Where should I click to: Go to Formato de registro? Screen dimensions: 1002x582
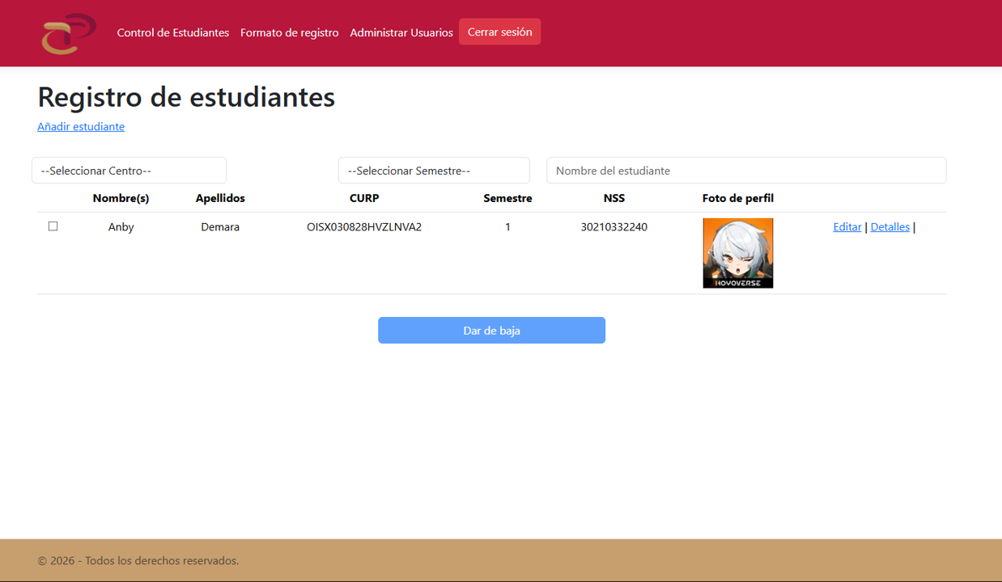click(290, 33)
